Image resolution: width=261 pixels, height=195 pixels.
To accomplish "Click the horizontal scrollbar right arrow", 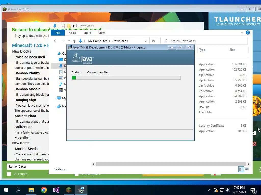I will (248, 164).
